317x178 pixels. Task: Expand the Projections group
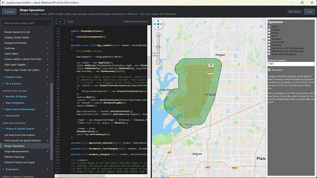pyautogui.click(x=25, y=169)
